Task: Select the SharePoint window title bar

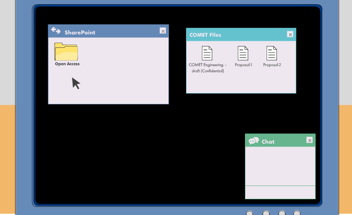Action: (115, 32)
